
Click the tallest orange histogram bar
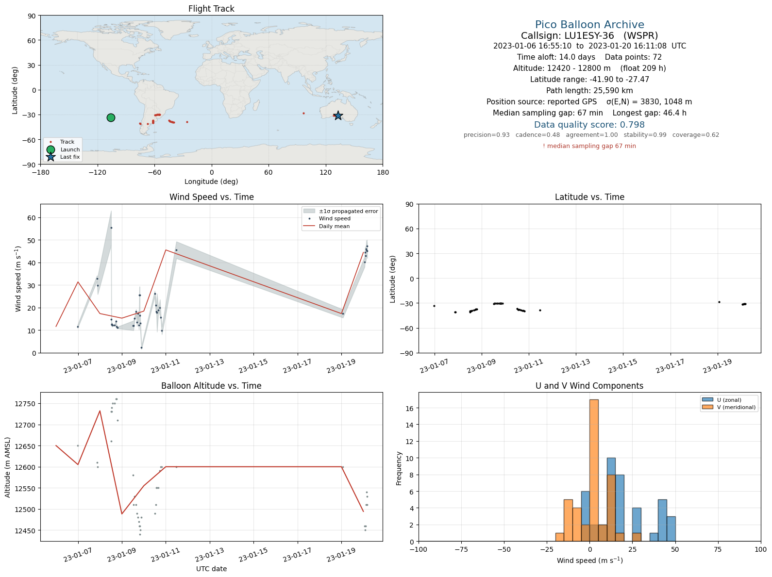(594, 470)
